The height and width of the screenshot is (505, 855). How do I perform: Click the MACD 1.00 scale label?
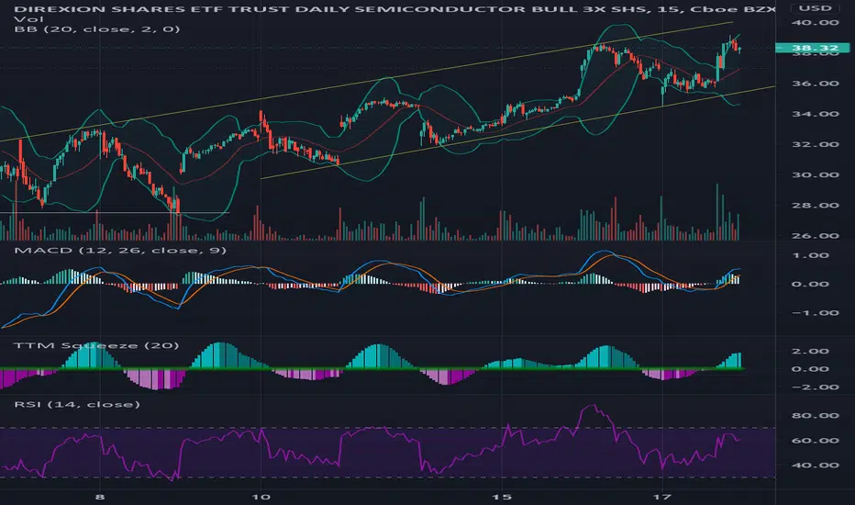coord(811,255)
